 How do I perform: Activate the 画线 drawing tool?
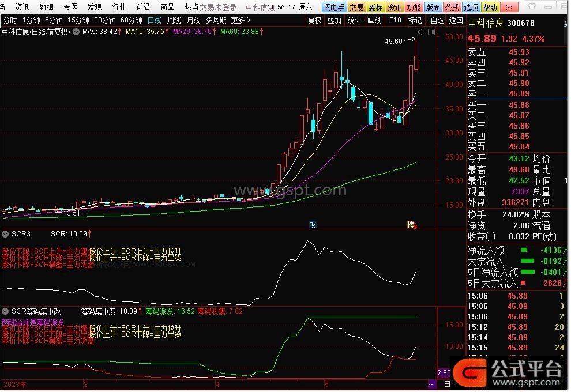click(374, 20)
